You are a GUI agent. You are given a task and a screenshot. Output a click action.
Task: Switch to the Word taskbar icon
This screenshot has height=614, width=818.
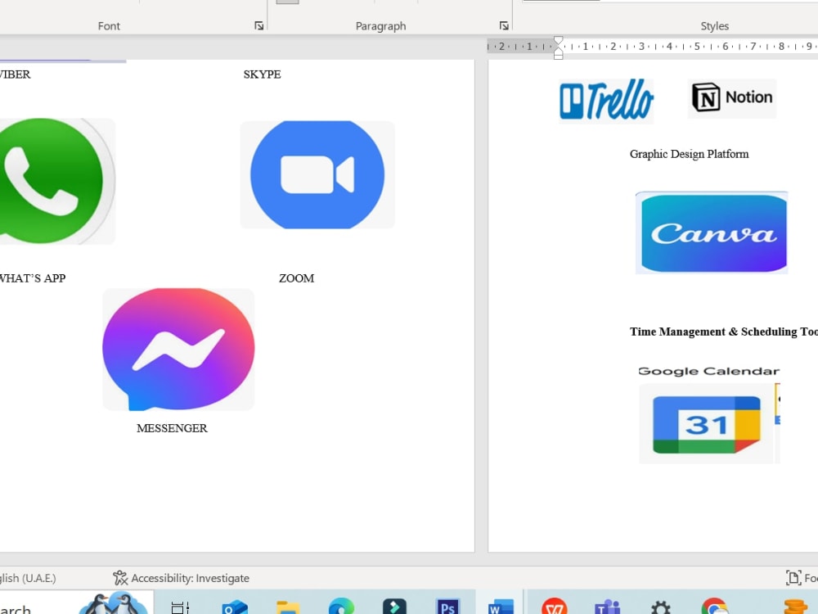[501, 606]
